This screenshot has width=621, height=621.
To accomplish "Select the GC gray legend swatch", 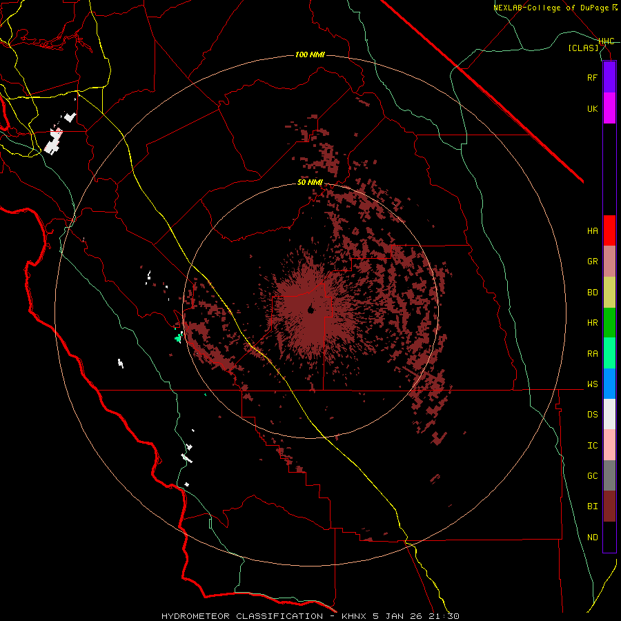I will [x=609, y=475].
